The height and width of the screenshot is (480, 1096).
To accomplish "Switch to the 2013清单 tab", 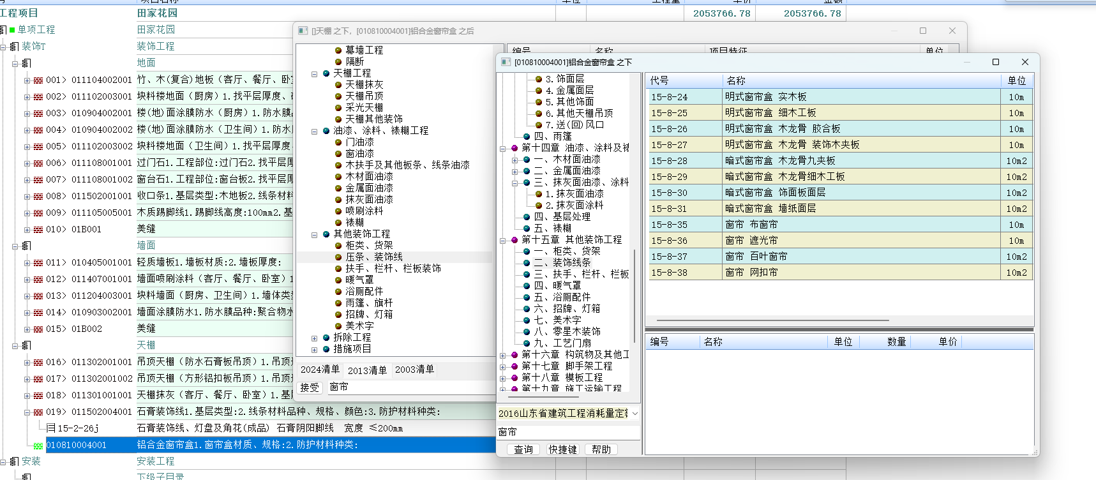I will [367, 370].
